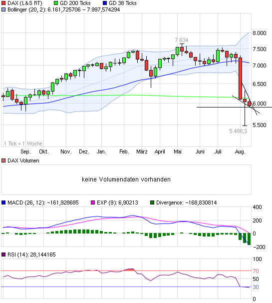This screenshot has height=303, width=272.
Task: Click the blue MACD legend swatch
Action: coord(3,202)
